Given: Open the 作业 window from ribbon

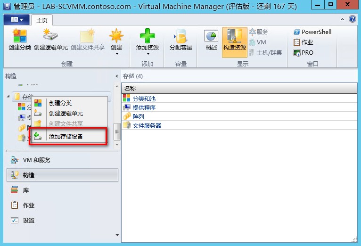Looking at the screenshot, I should point(303,42).
